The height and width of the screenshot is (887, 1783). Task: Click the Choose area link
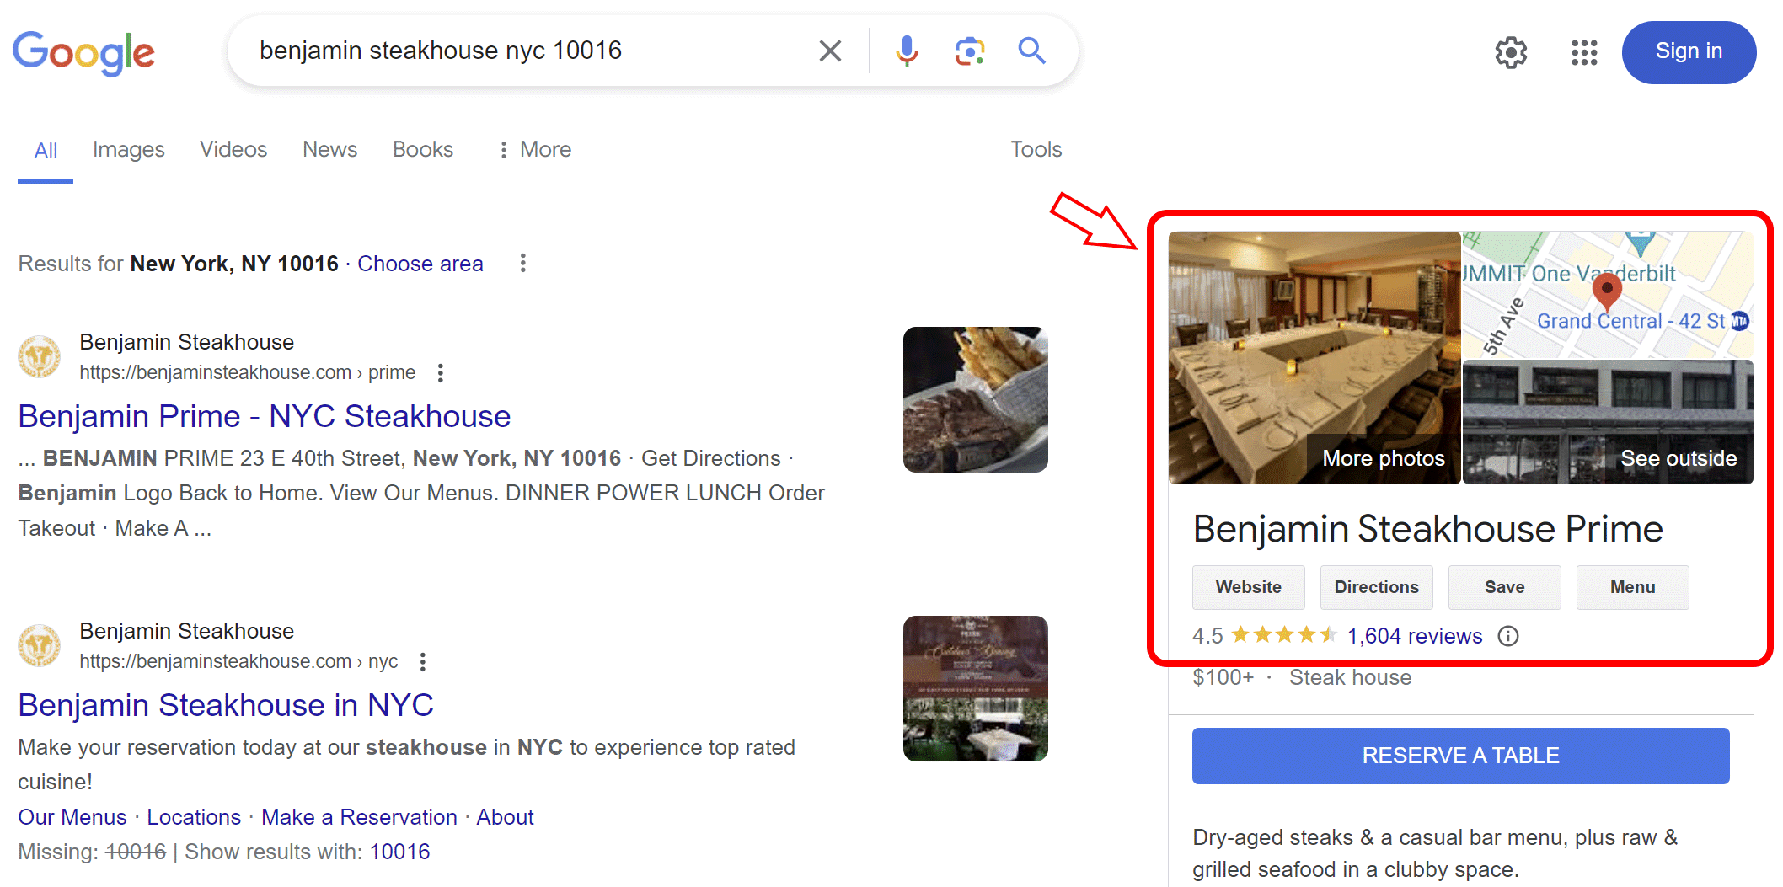420,264
